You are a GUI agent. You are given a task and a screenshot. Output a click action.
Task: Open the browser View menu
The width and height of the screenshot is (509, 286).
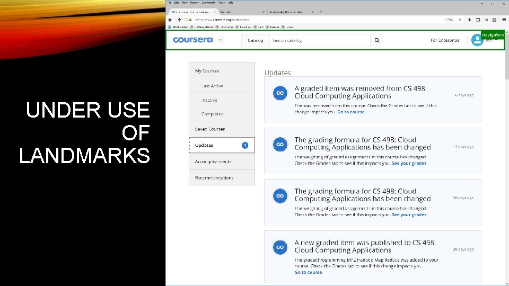tap(185, 3)
